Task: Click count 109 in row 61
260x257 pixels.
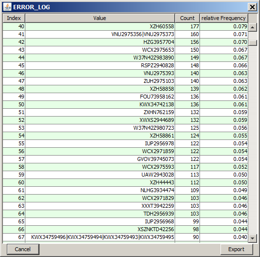Action: (x=187, y=190)
